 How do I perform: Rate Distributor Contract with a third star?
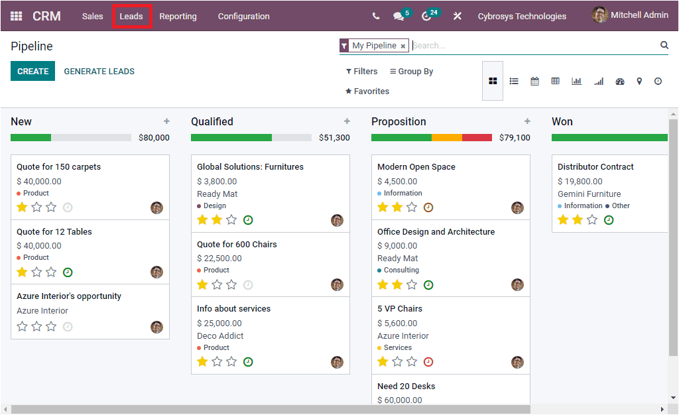pyautogui.click(x=591, y=219)
